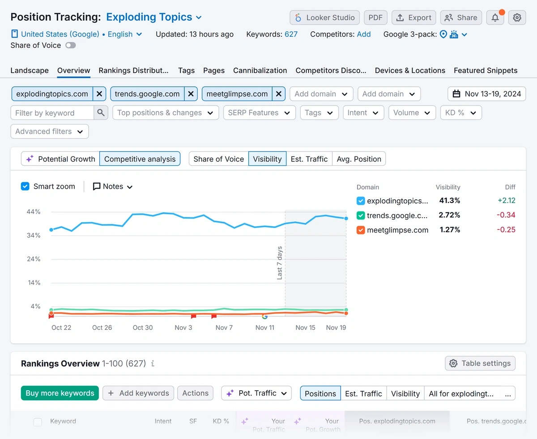Image resolution: width=537 pixels, height=439 pixels.
Task: Open notifications bell icon
Action: tap(495, 17)
